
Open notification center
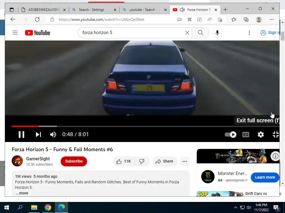276,207
